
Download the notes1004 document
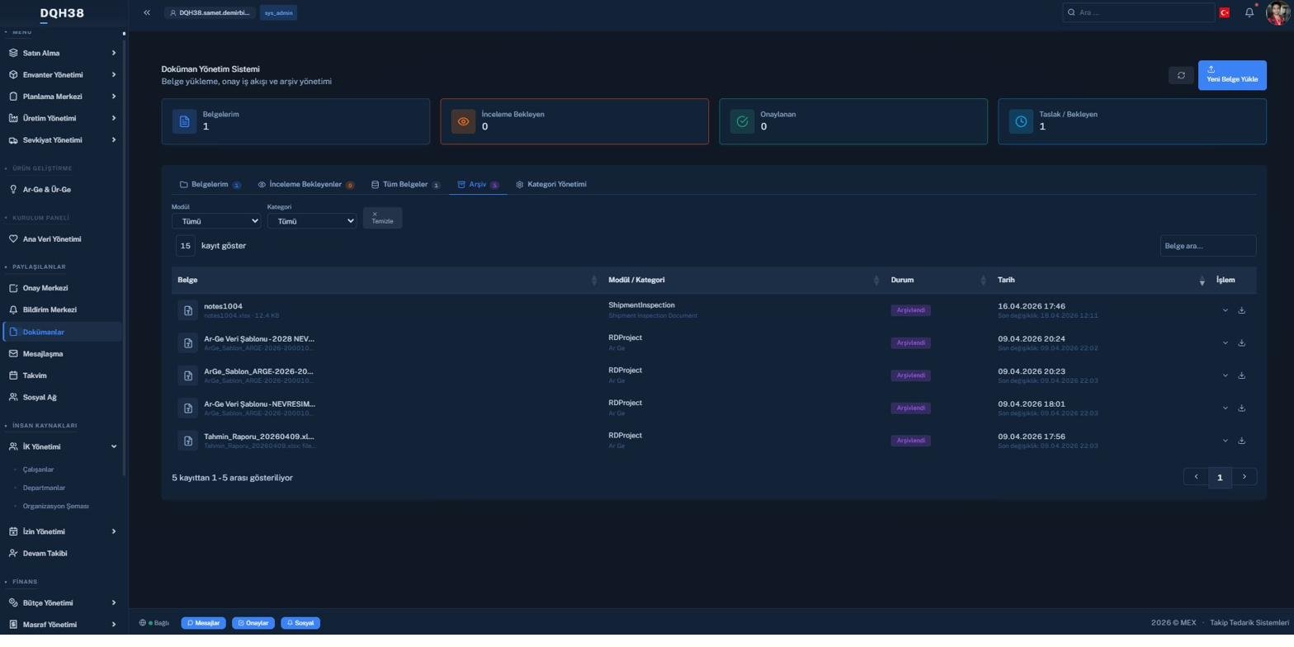[1241, 310]
